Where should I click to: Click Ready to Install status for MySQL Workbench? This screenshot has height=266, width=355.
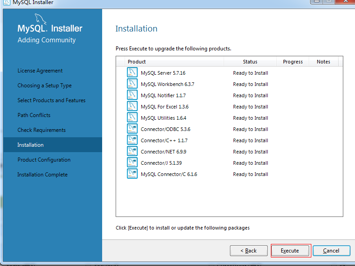251,84
